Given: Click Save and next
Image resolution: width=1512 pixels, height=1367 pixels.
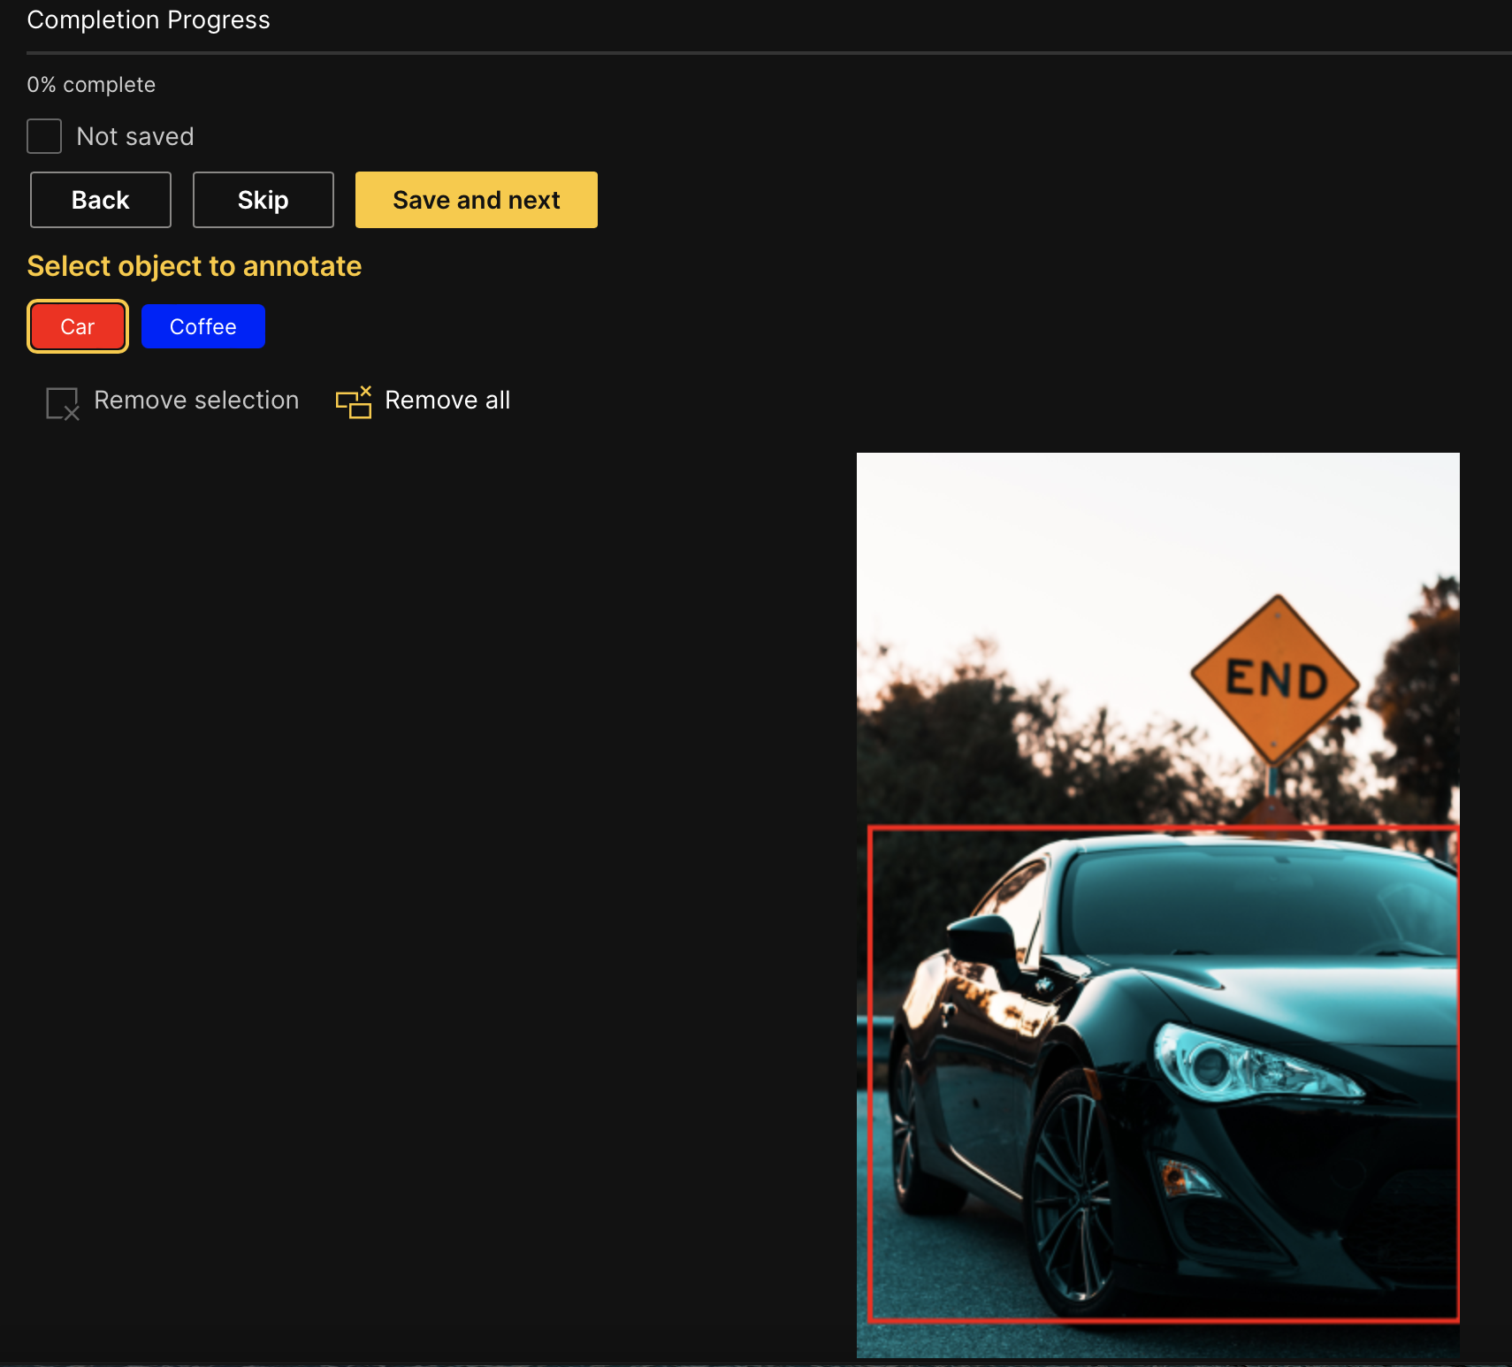Looking at the screenshot, I should 476,200.
